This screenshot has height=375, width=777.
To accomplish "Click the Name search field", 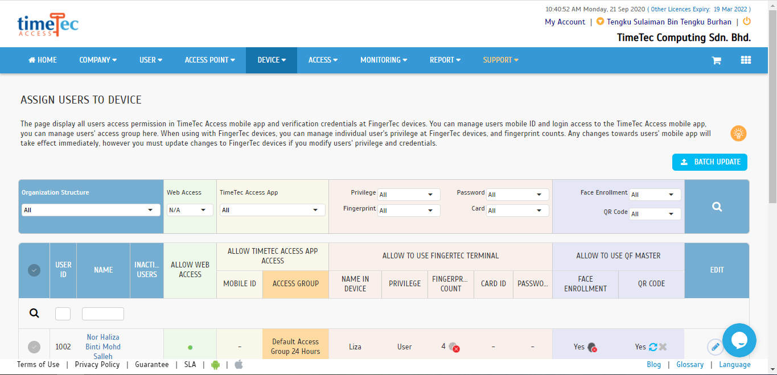I will 103,314.
